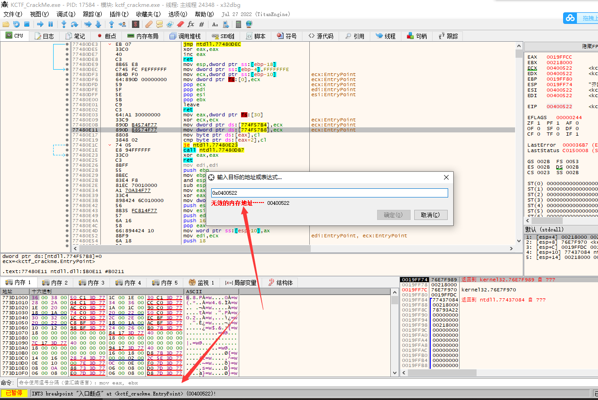Viewport: 598px width, 400px height.
Task: Select the 局部变量 tab
Action: (241, 283)
